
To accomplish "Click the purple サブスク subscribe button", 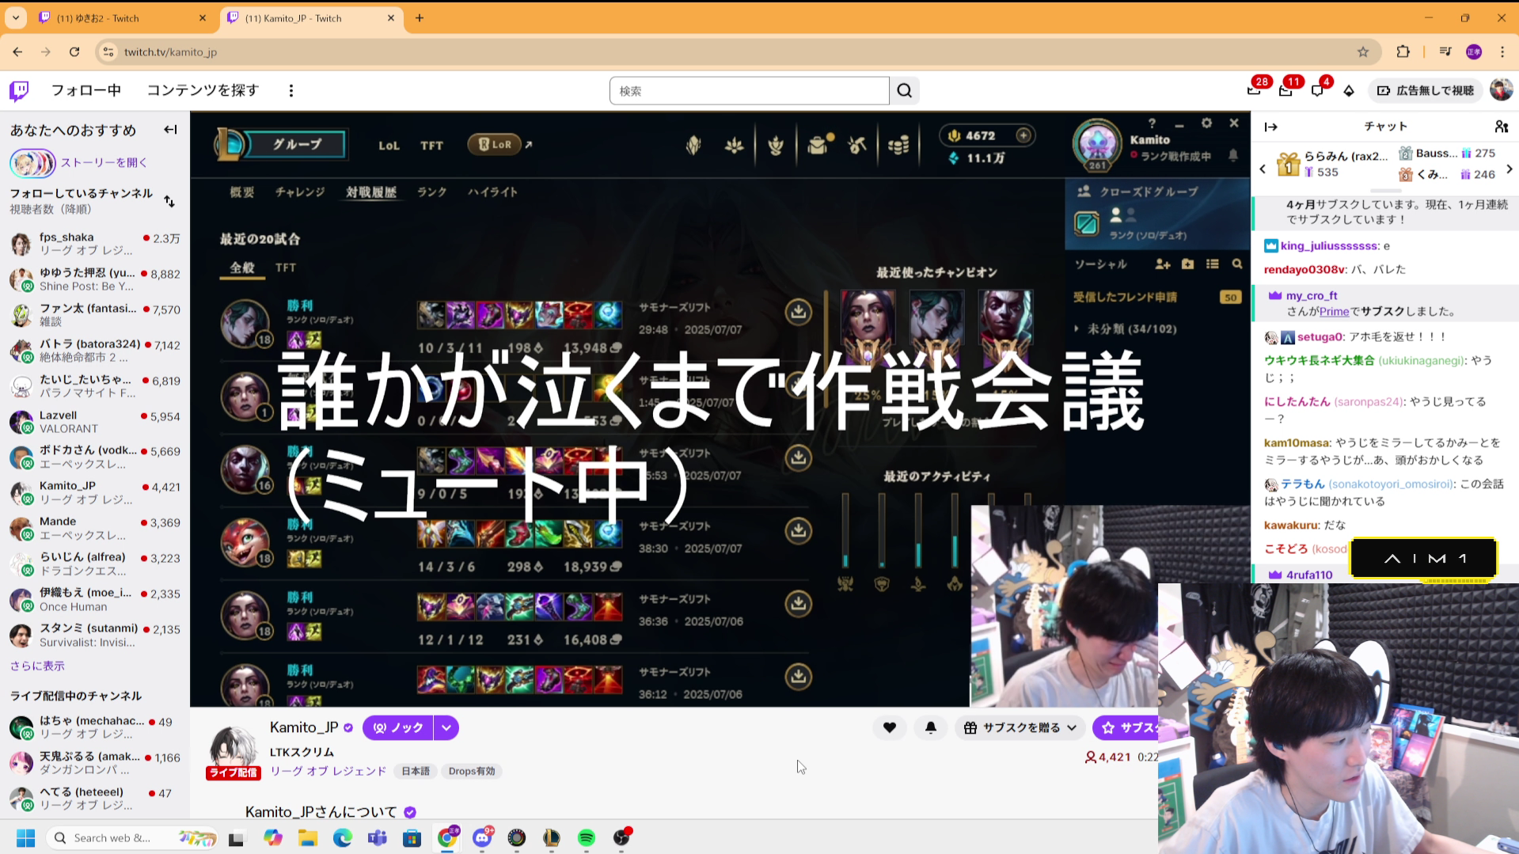I will 1125,727.
